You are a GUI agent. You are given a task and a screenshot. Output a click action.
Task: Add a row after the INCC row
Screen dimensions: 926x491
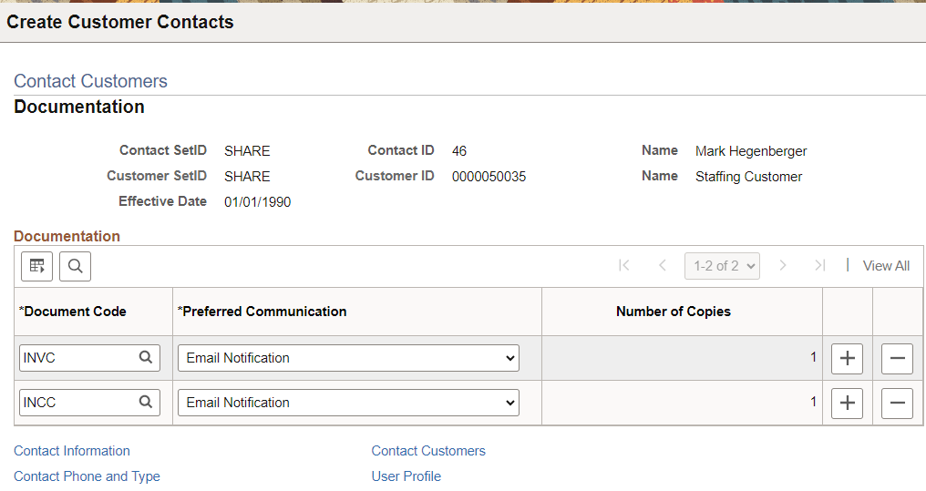(x=847, y=403)
